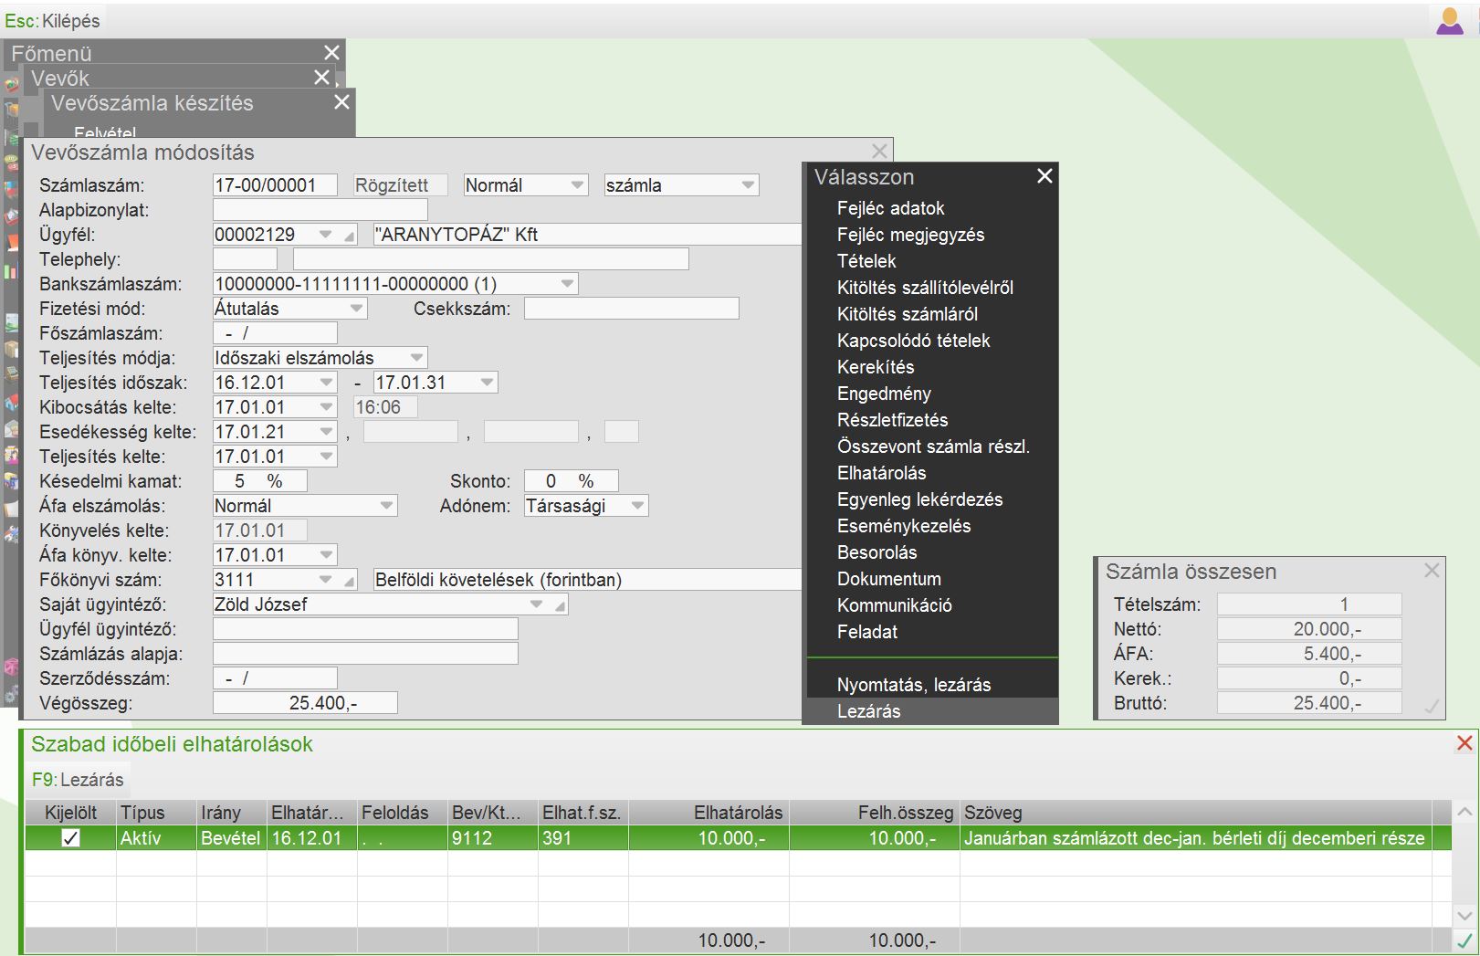
Task: Confirm with the green checkmark in the accruals panel
Action: pyautogui.click(x=1464, y=940)
